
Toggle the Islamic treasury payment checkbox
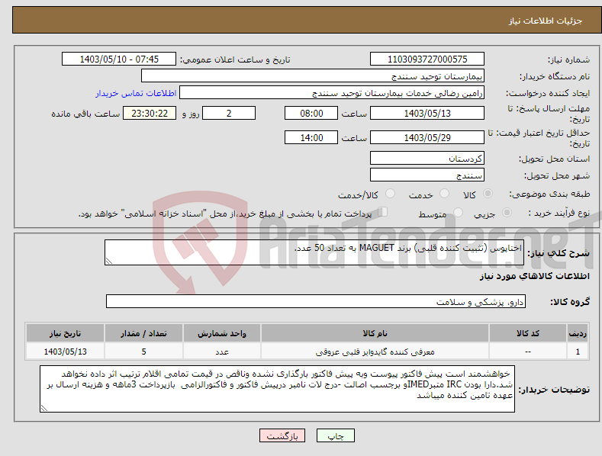(x=383, y=212)
